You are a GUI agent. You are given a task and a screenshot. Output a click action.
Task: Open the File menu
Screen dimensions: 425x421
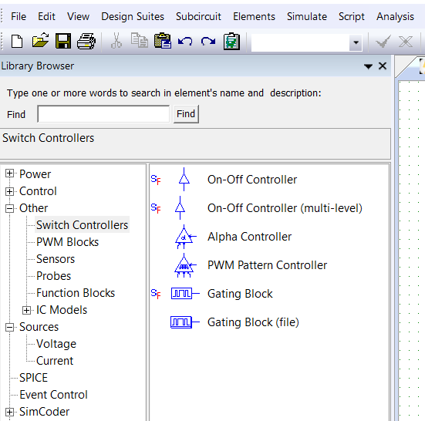pyautogui.click(x=19, y=16)
